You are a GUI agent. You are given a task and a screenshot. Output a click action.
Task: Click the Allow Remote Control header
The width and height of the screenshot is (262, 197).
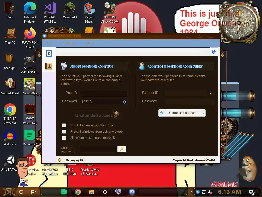coord(93,66)
